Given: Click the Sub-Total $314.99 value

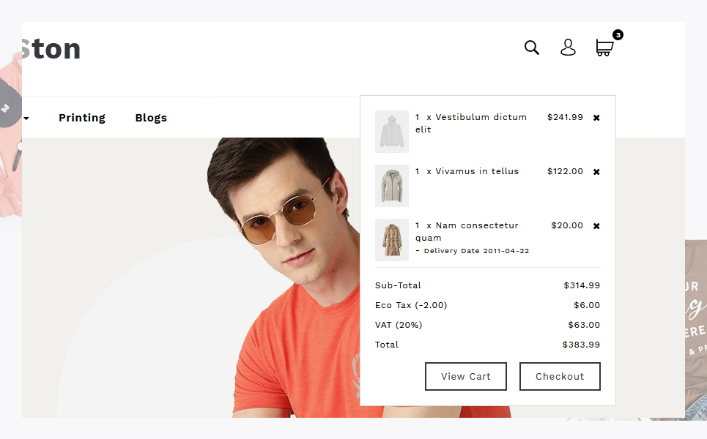Looking at the screenshot, I should click(582, 285).
